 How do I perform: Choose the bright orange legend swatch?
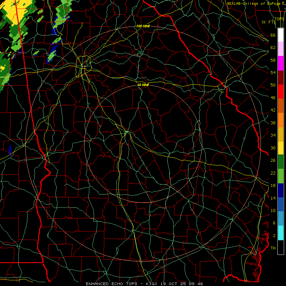tap(281, 120)
